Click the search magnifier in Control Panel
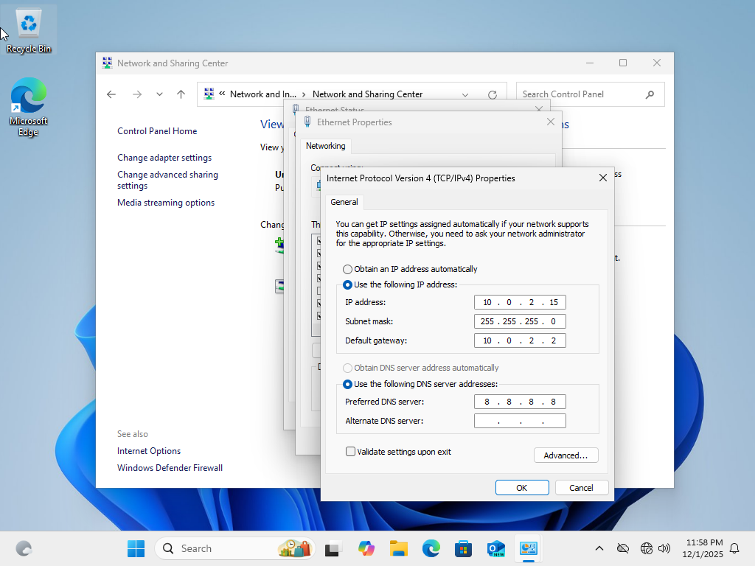This screenshot has height=566, width=755. [x=650, y=94]
